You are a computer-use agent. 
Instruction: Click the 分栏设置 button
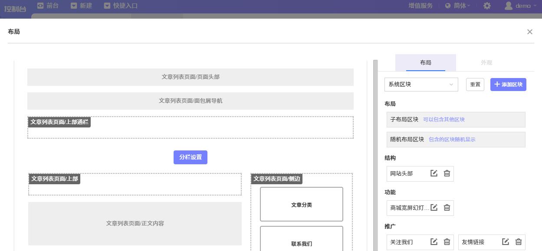190,157
